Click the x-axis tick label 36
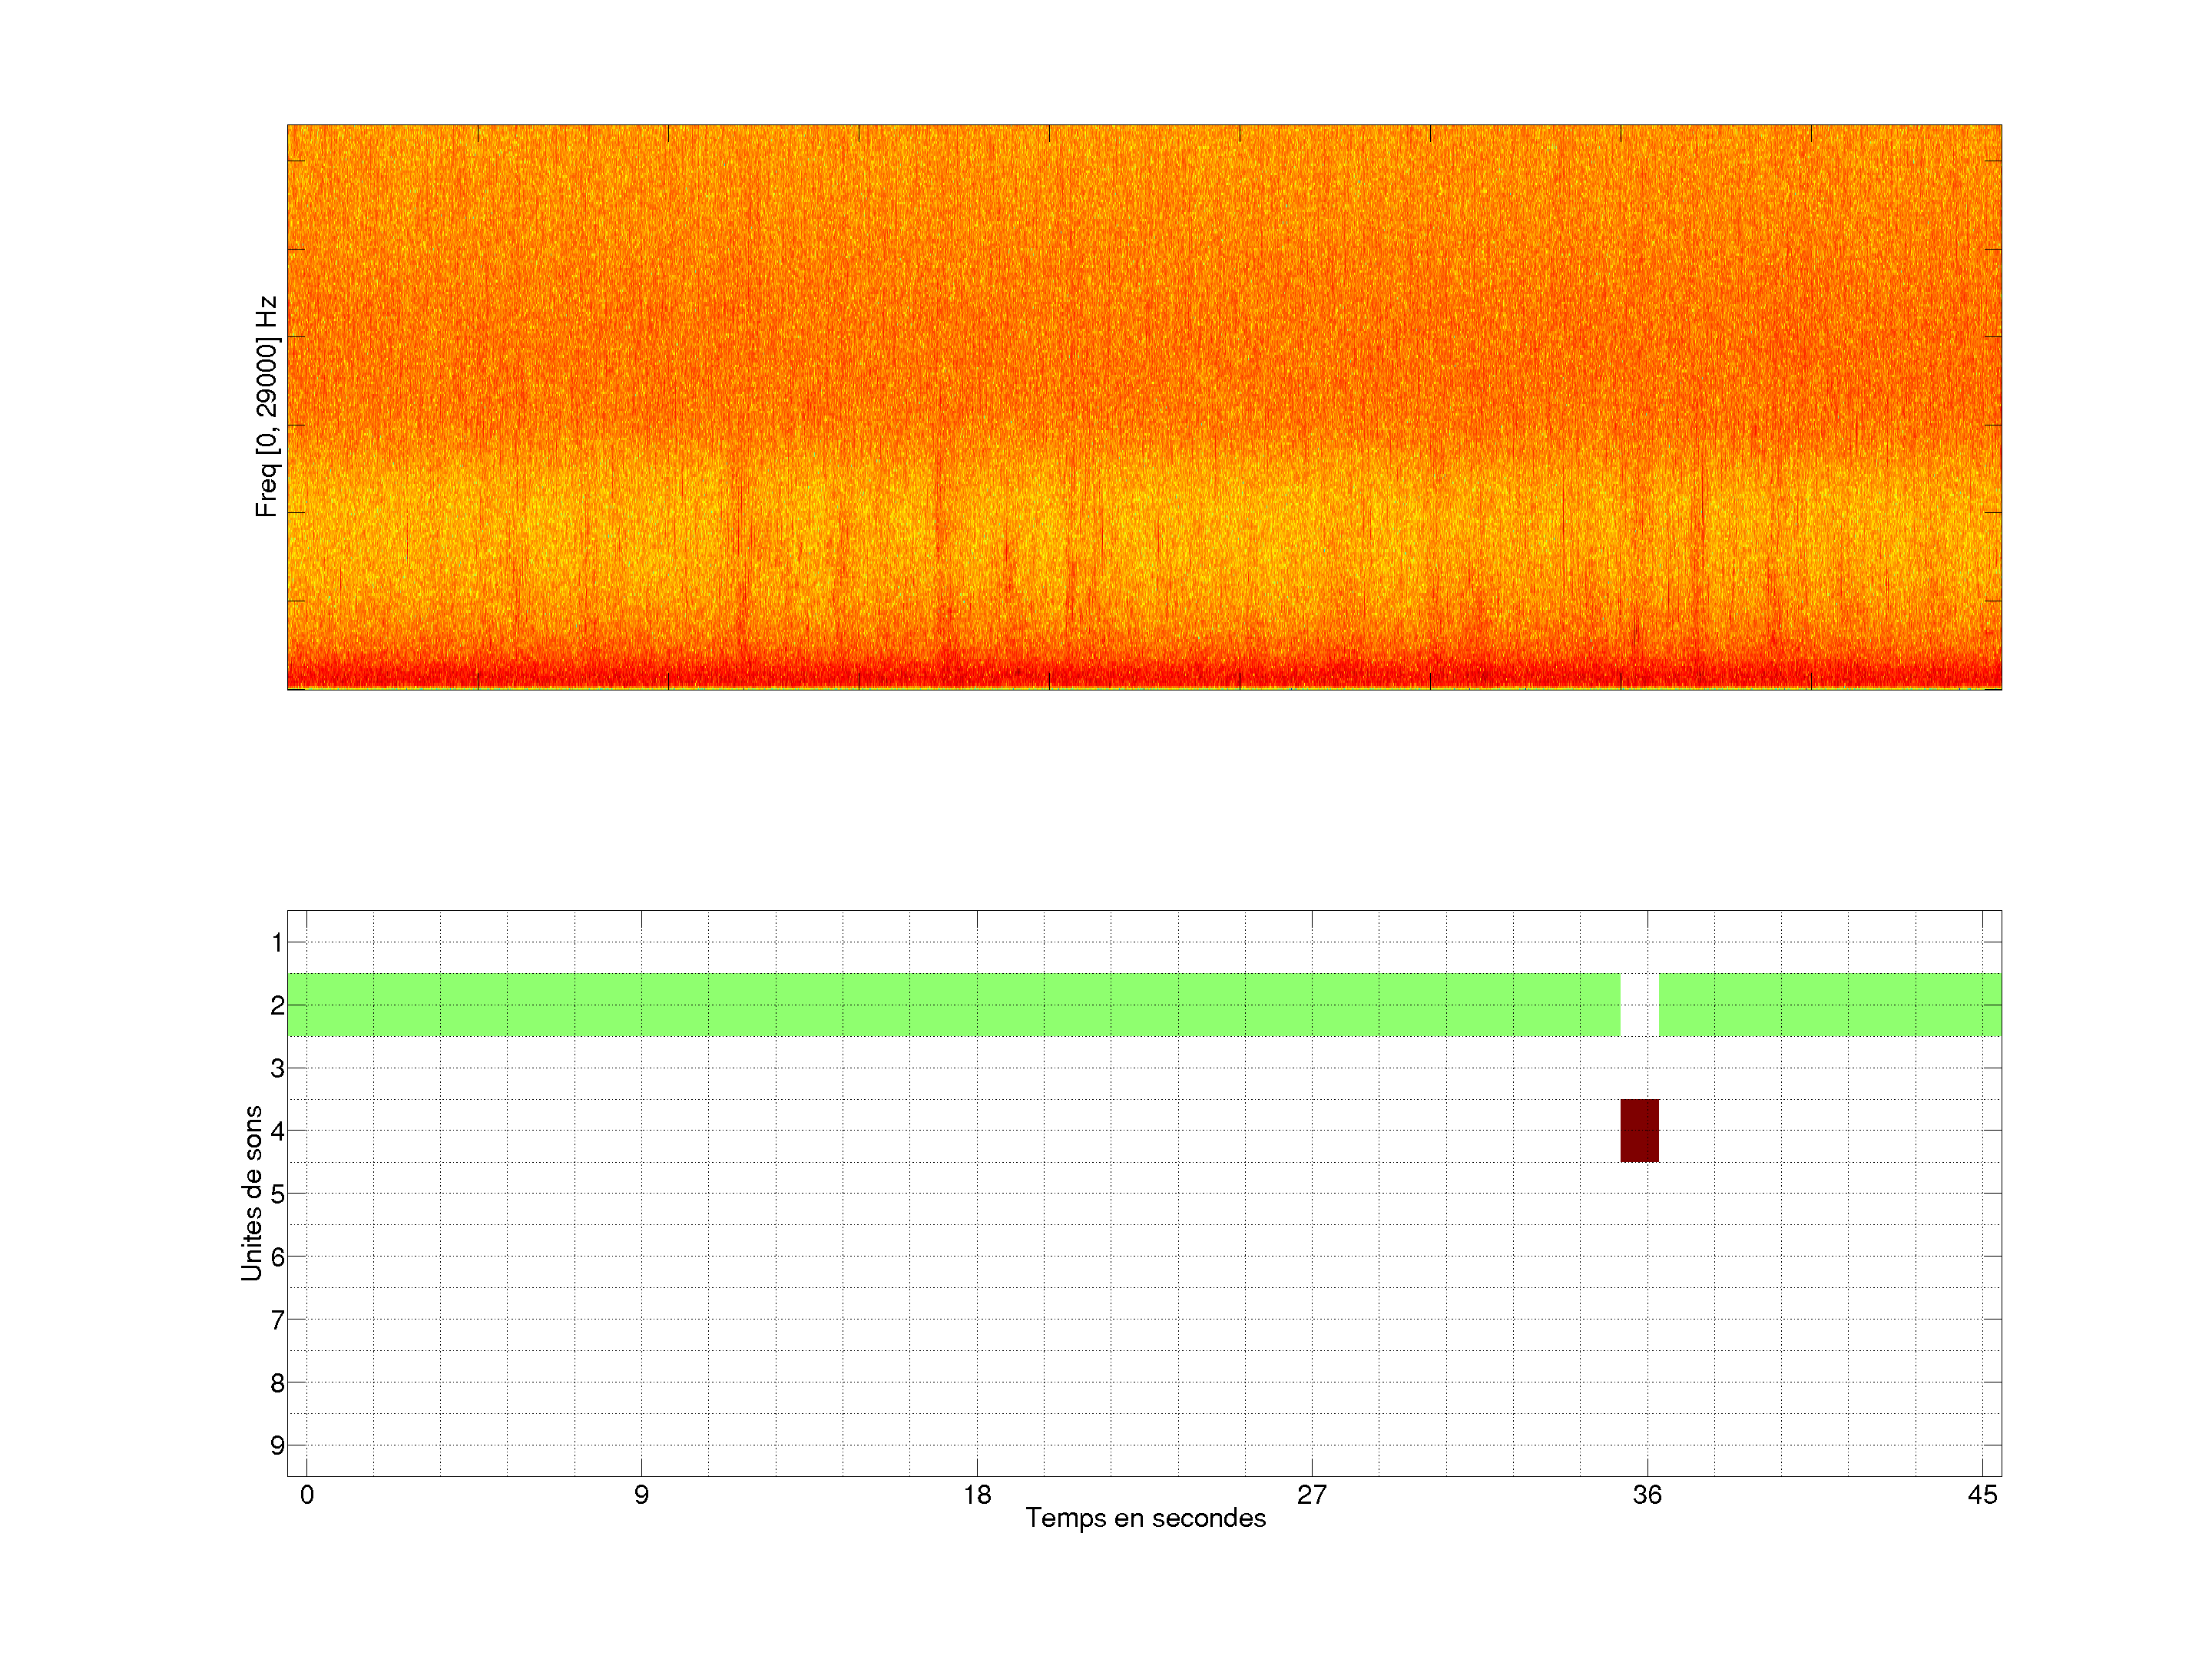The image size is (2212, 1659). tap(1647, 1495)
